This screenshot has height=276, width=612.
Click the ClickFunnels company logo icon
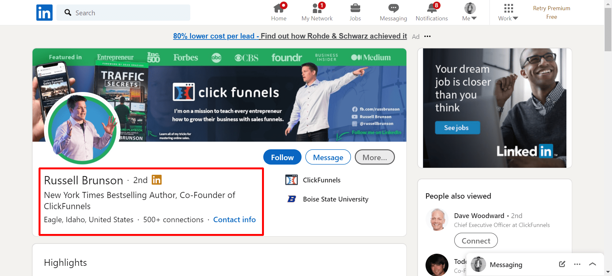pos(291,180)
